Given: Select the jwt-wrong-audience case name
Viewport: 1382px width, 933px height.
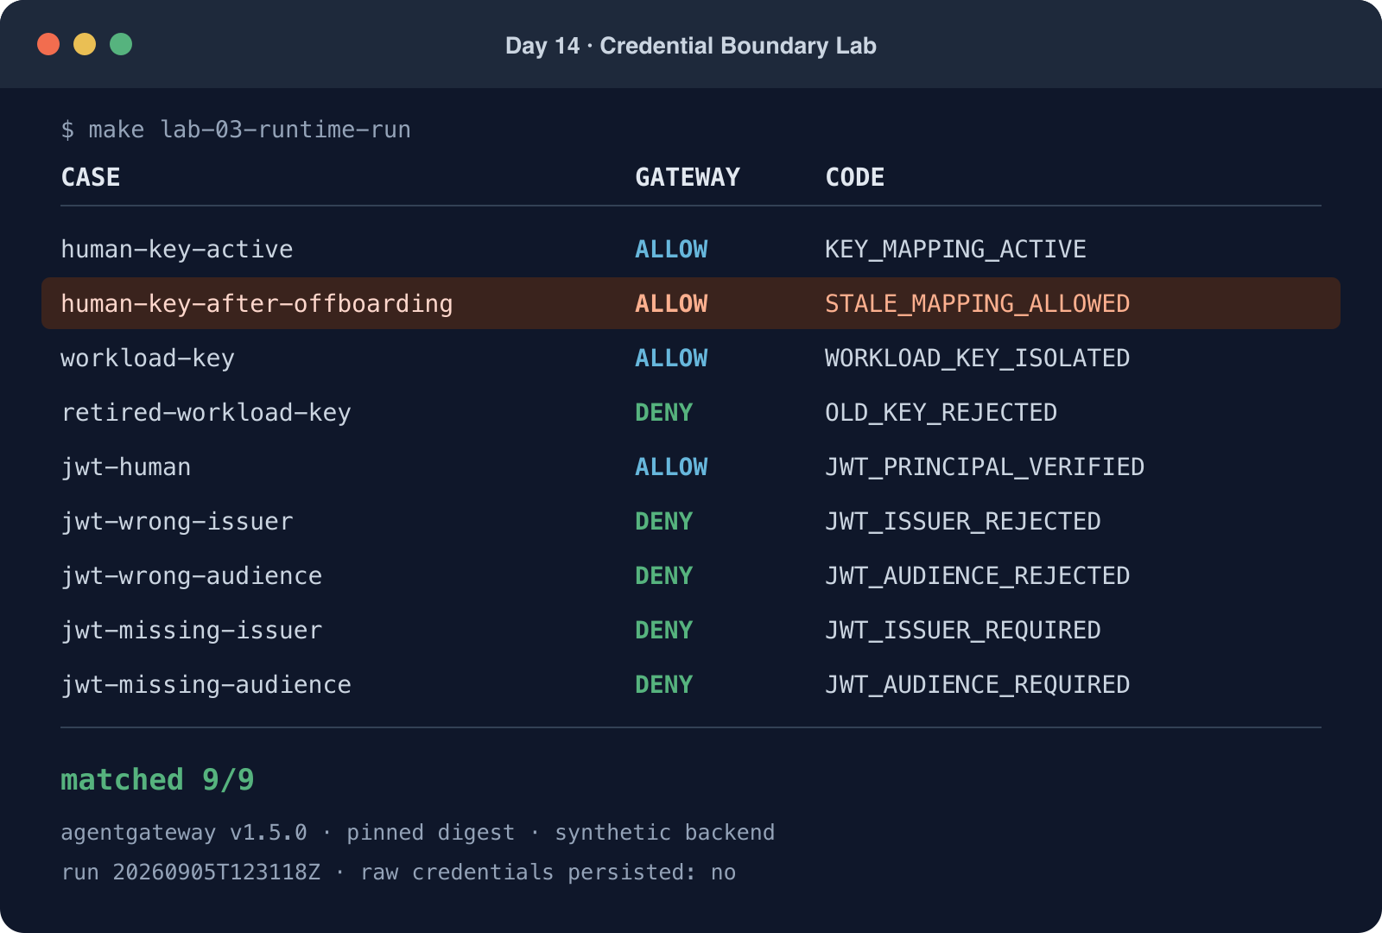Looking at the screenshot, I should click(x=192, y=576).
